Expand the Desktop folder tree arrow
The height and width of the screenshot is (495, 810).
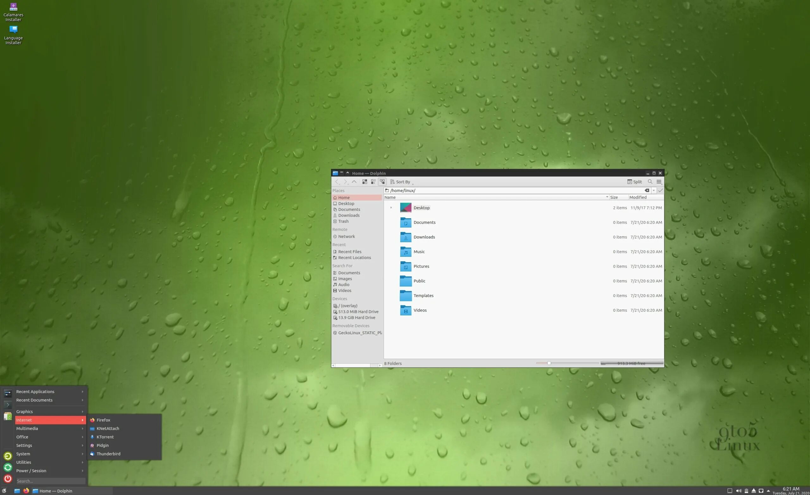click(391, 208)
